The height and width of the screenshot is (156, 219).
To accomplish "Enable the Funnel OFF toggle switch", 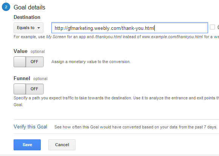I will point(29,89).
